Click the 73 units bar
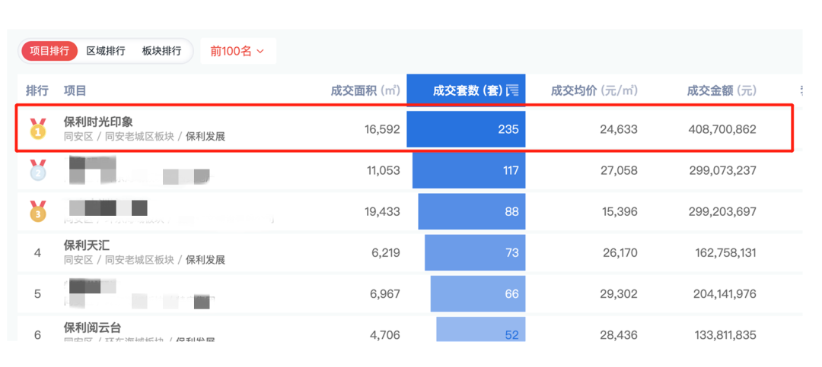The image size is (822, 367). [475, 252]
